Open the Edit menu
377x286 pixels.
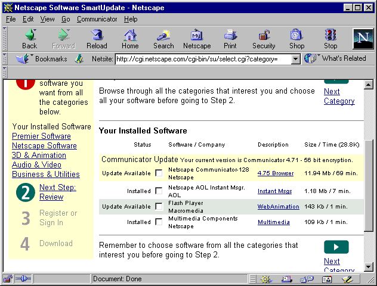(28, 19)
